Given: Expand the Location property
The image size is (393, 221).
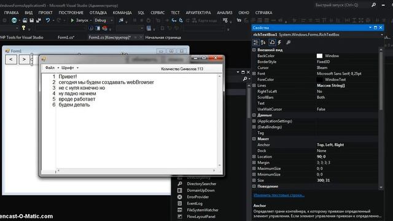Looking at the screenshot, I should (x=254, y=157).
